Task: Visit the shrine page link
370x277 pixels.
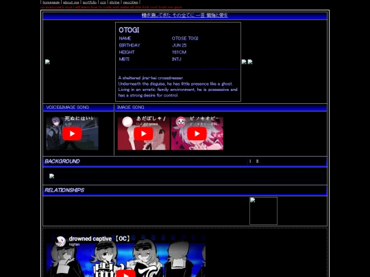Action: (114, 2)
